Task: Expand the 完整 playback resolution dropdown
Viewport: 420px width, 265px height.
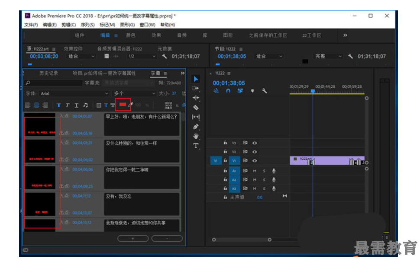Action: tap(328, 56)
